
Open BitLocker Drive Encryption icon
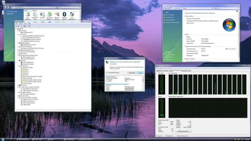click(57, 14)
